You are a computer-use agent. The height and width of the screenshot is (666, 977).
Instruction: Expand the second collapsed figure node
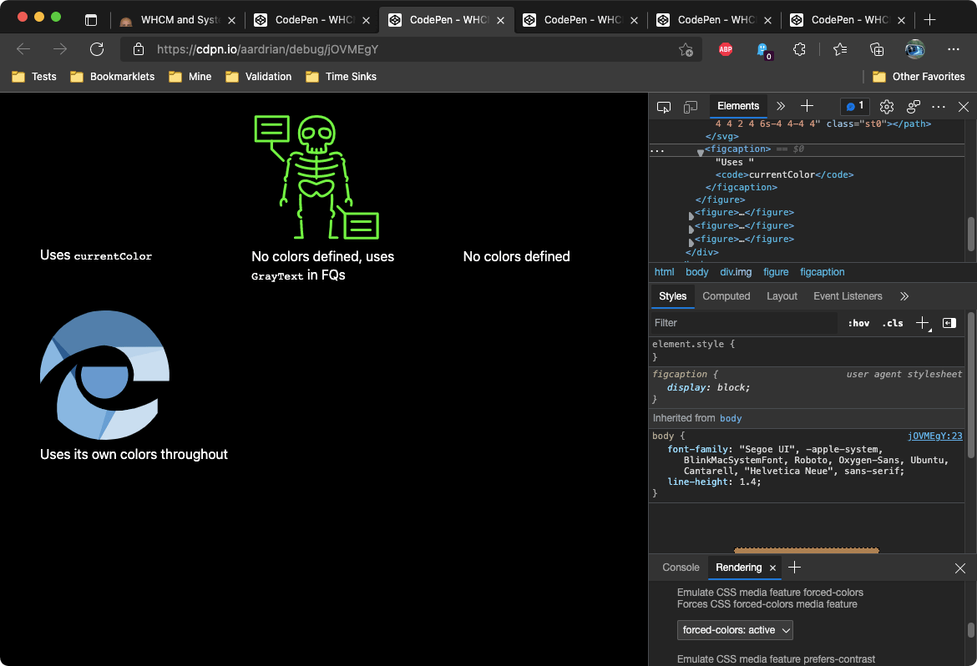point(691,230)
